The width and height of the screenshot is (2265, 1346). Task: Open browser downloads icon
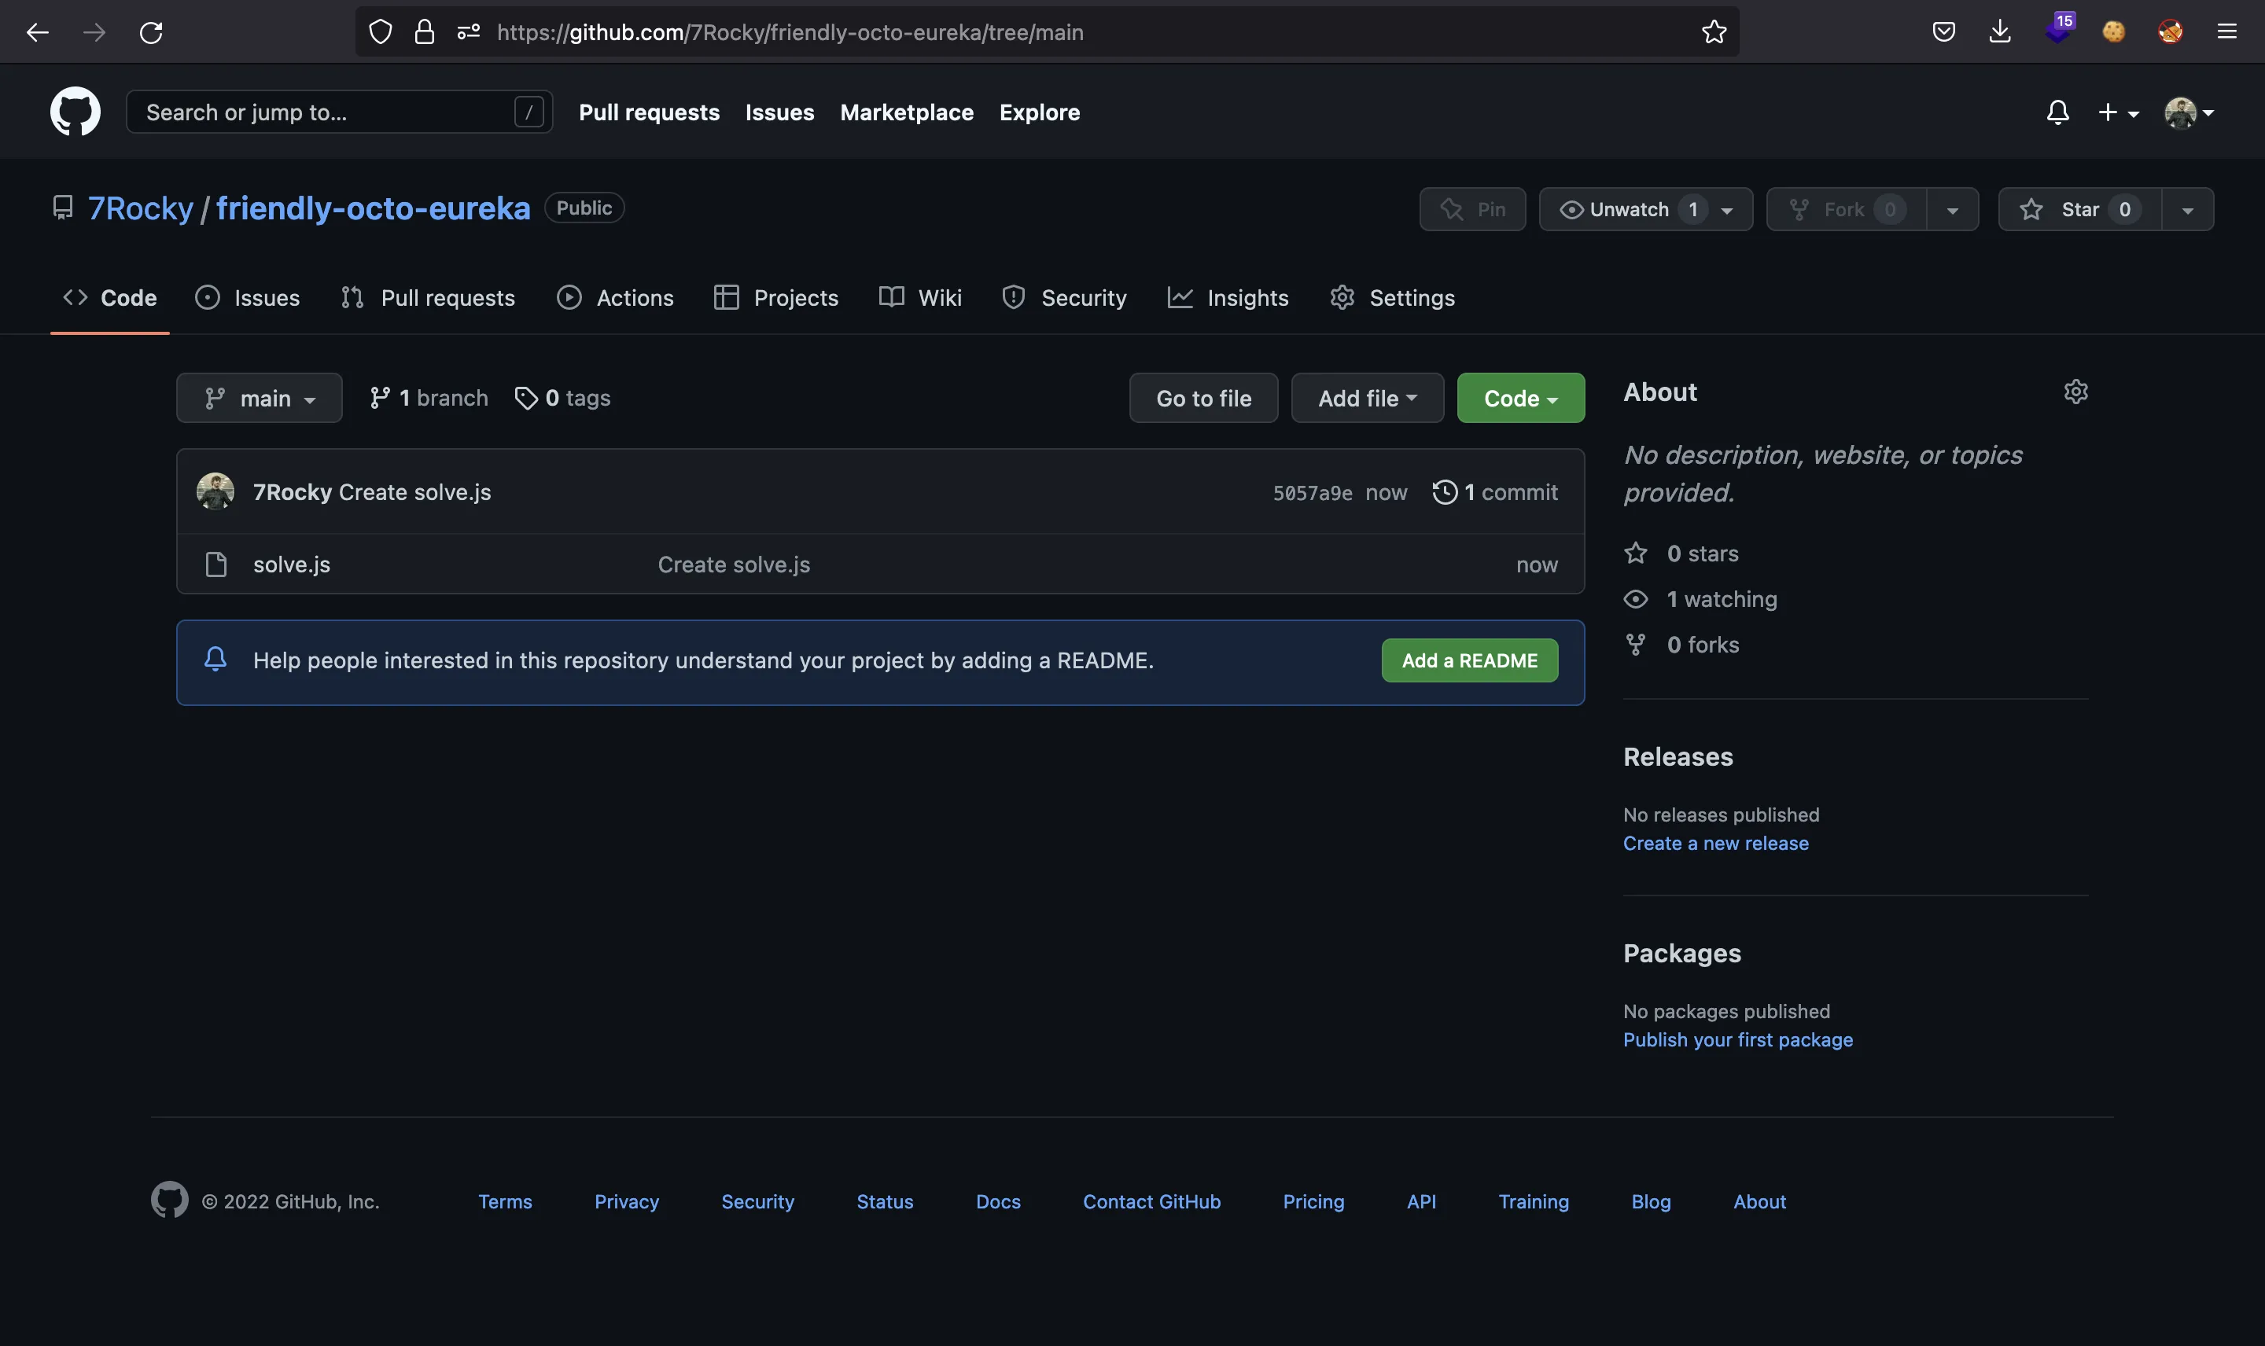[1999, 33]
